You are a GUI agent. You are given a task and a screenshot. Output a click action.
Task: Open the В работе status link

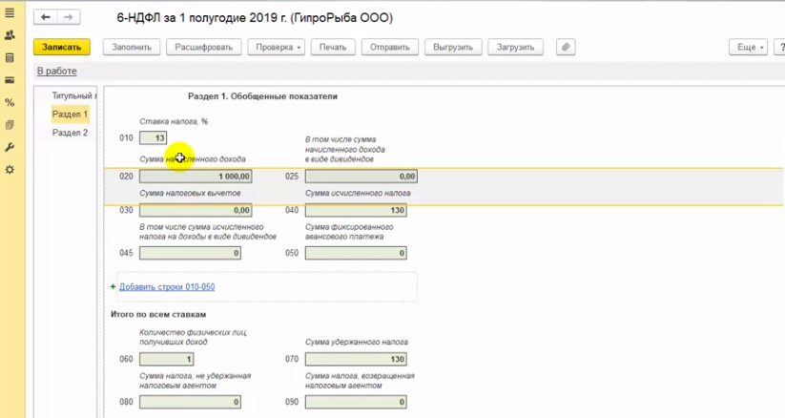coord(56,72)
